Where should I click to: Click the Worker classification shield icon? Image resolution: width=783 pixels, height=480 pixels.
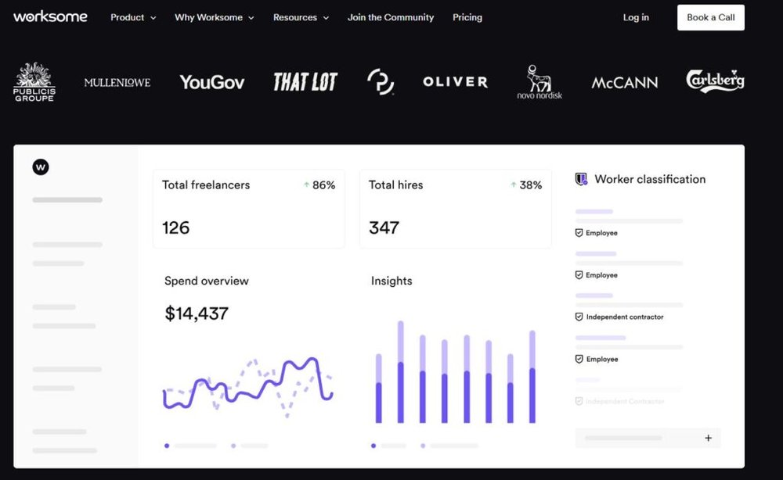581,179
